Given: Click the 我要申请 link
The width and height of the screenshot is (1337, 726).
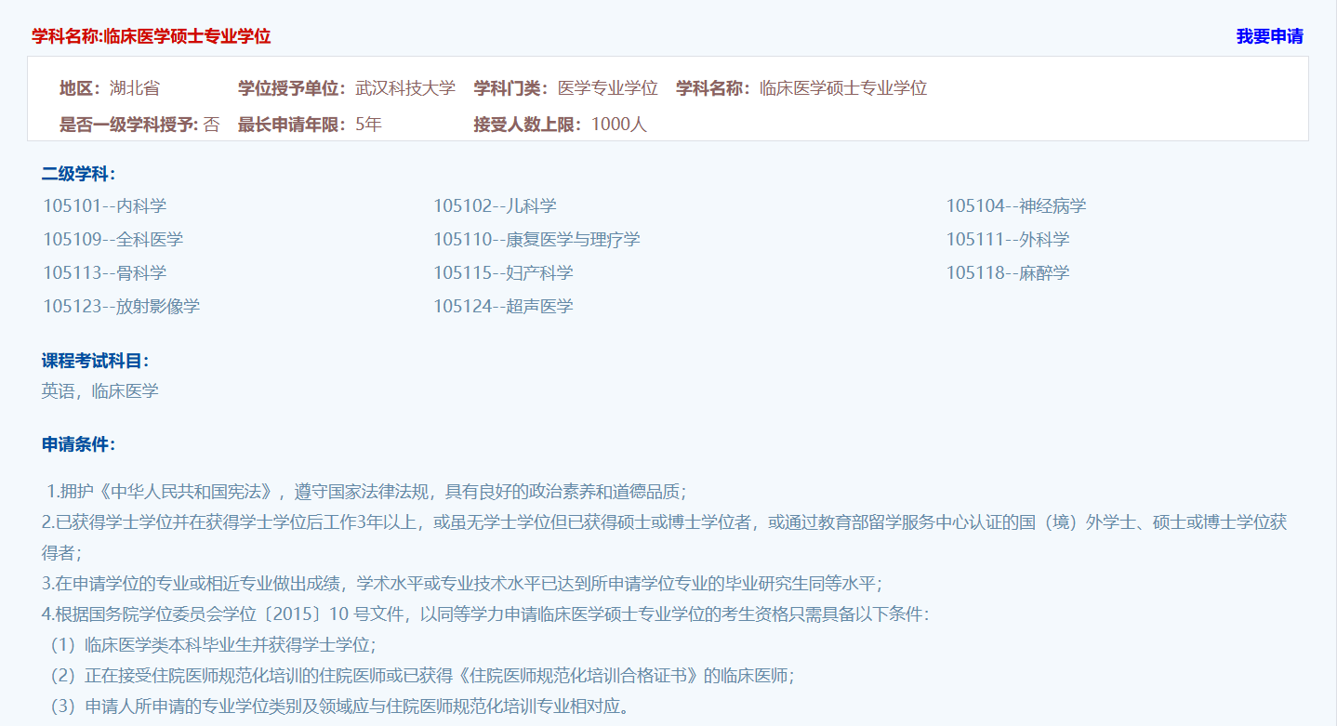Looking at the screenshot, I should pos(1269,36).
